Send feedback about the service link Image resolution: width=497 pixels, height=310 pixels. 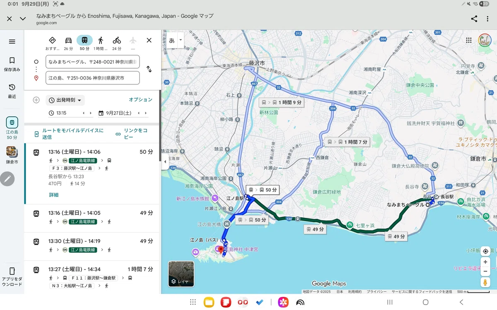422,291
